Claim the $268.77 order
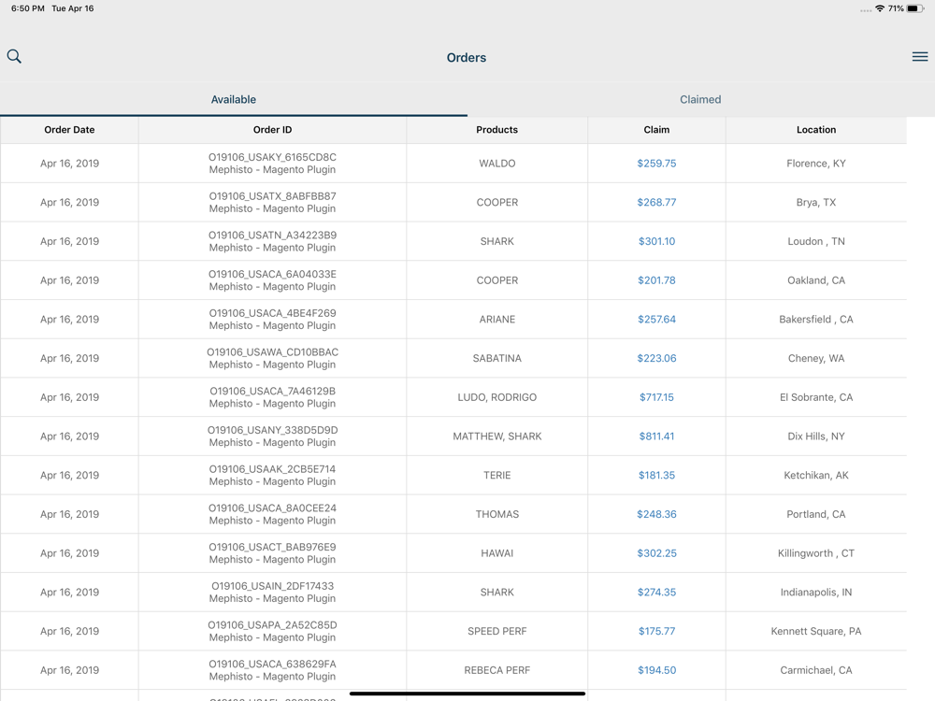Viewport: 935px width, 701px height. tap(656, 202)
